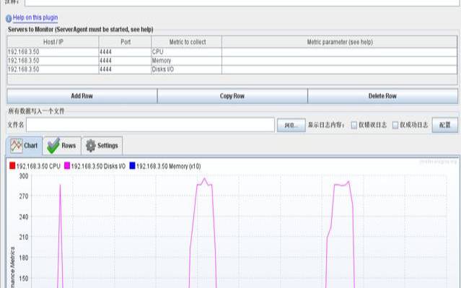Click the Metric to collect column header

point(187,42)
